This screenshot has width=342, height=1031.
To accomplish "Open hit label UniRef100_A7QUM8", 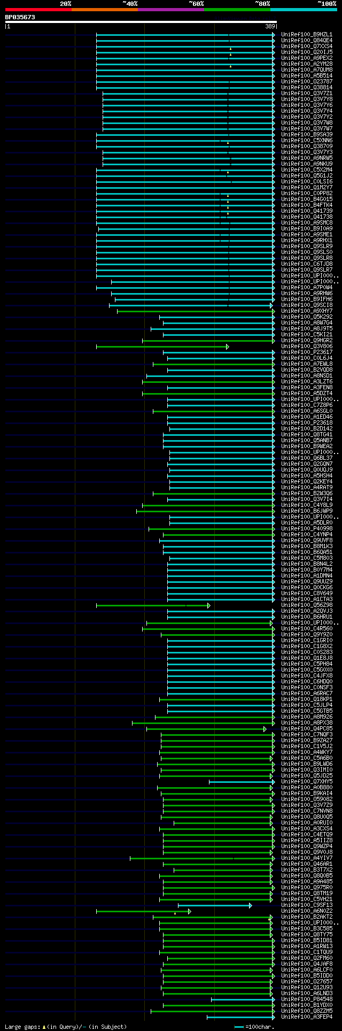I will coord(307,70).
